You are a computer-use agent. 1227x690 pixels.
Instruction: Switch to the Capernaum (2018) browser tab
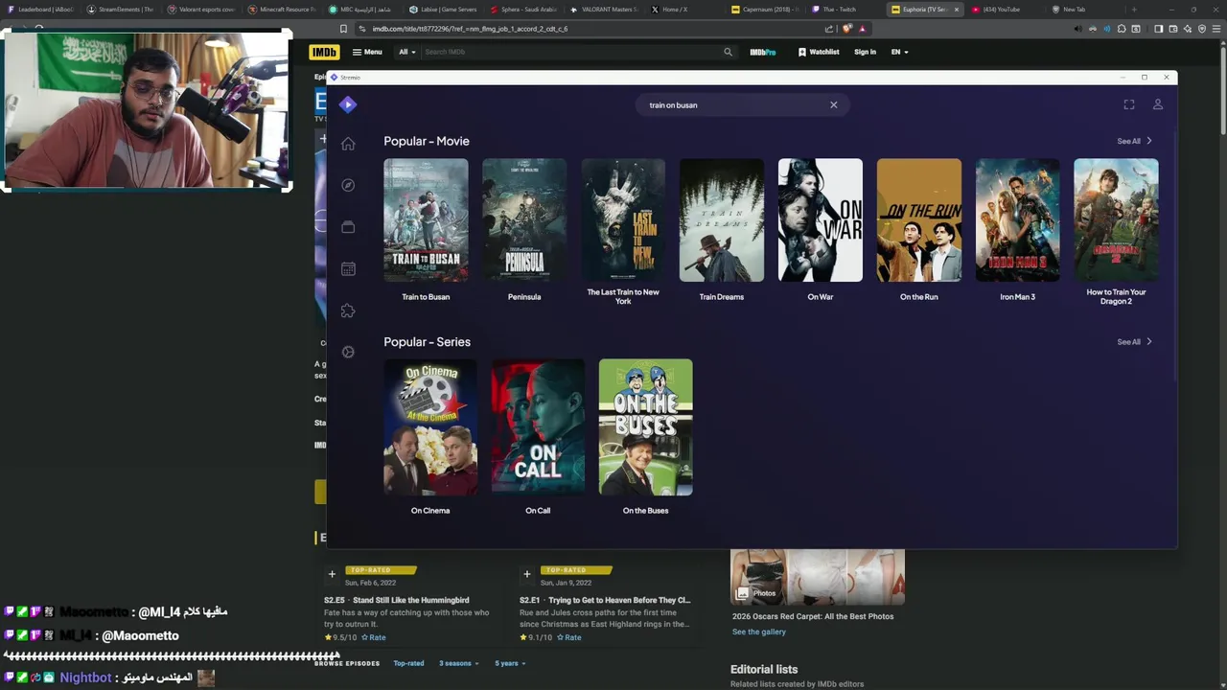coord(764,10)
